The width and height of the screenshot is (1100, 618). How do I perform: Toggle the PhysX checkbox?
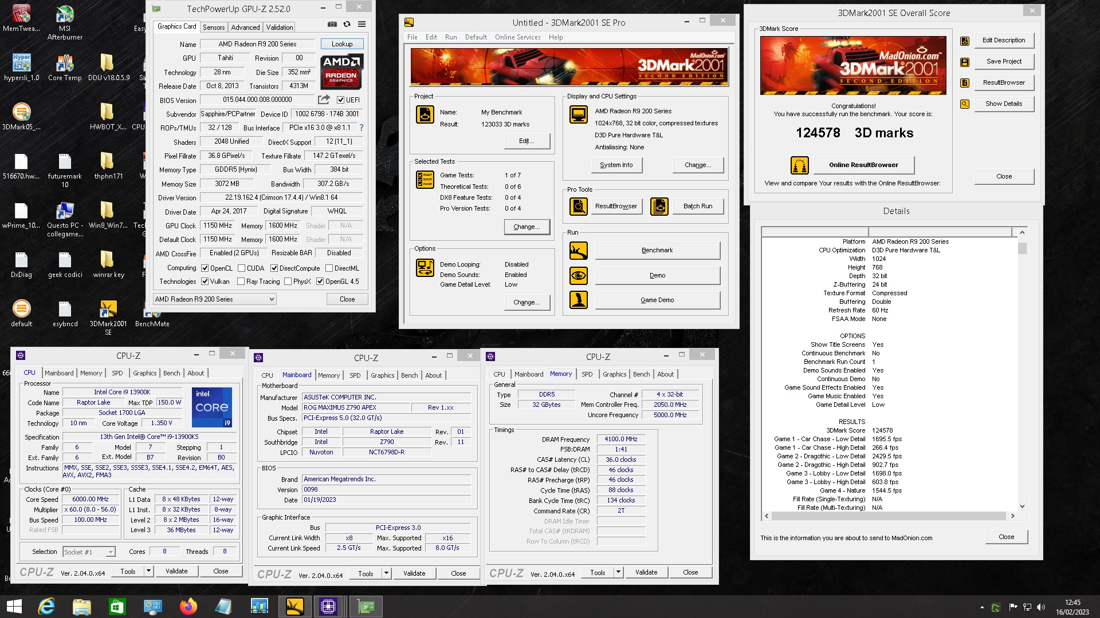click(288, 282)
